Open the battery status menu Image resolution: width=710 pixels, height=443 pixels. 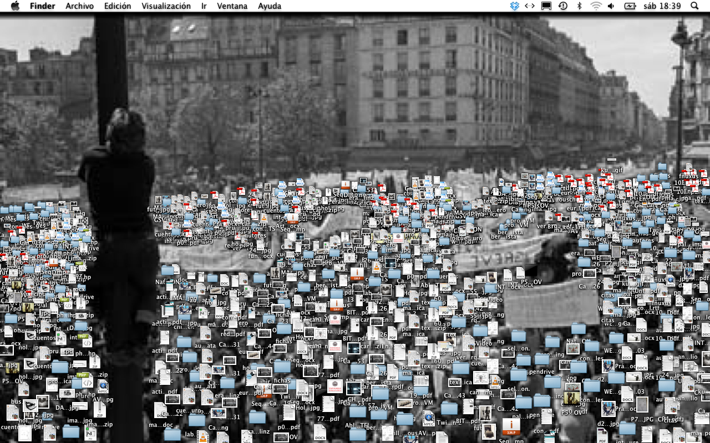pyautogui.click(x=630, y=6)
